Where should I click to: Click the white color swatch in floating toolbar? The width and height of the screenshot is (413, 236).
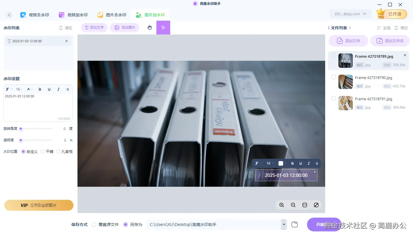(281, 163)
